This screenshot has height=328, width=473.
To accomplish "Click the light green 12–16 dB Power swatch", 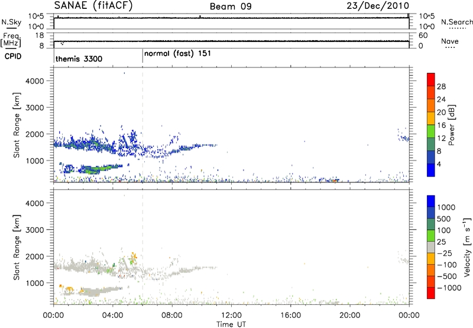I will (x=431, y=131).
